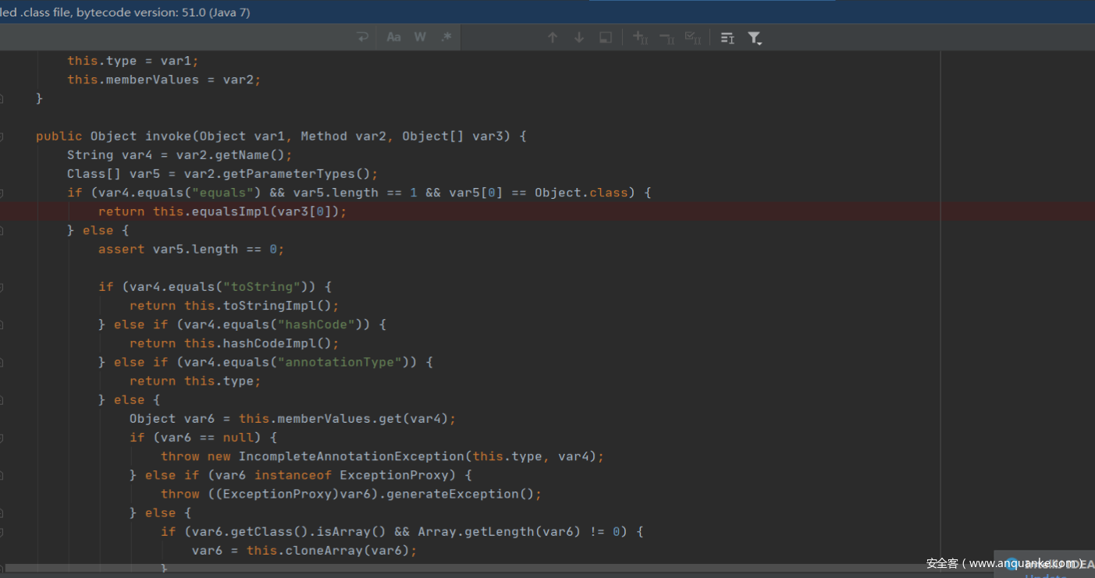Viewport: 1095px width, 578px height.
Task: Select all occurrences with the checkmark icon
Action: click(692, 37)
